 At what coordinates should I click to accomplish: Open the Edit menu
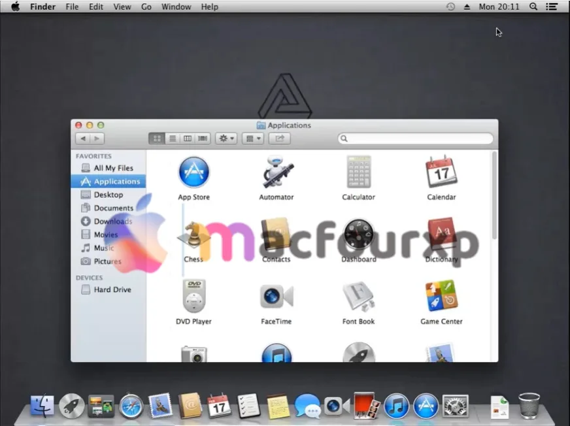[x=96, y=7]
